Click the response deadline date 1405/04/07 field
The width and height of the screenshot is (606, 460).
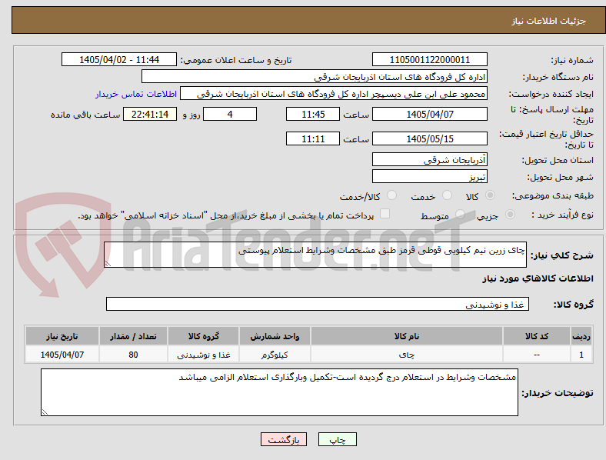pyautogui.click(x=429, y=114)
